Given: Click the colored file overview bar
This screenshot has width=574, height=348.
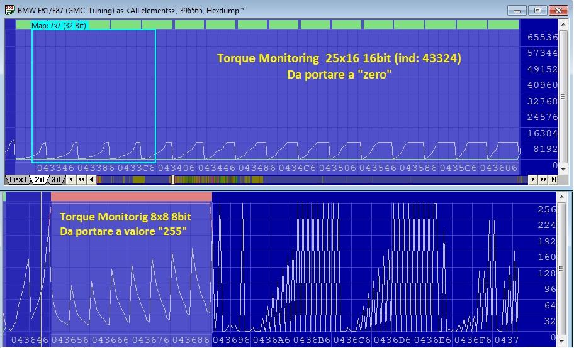Looking at the screenshot, I should click(x=312, y=180).
